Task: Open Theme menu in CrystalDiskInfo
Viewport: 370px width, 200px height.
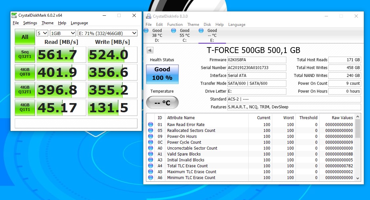Action: coord(193,25)
